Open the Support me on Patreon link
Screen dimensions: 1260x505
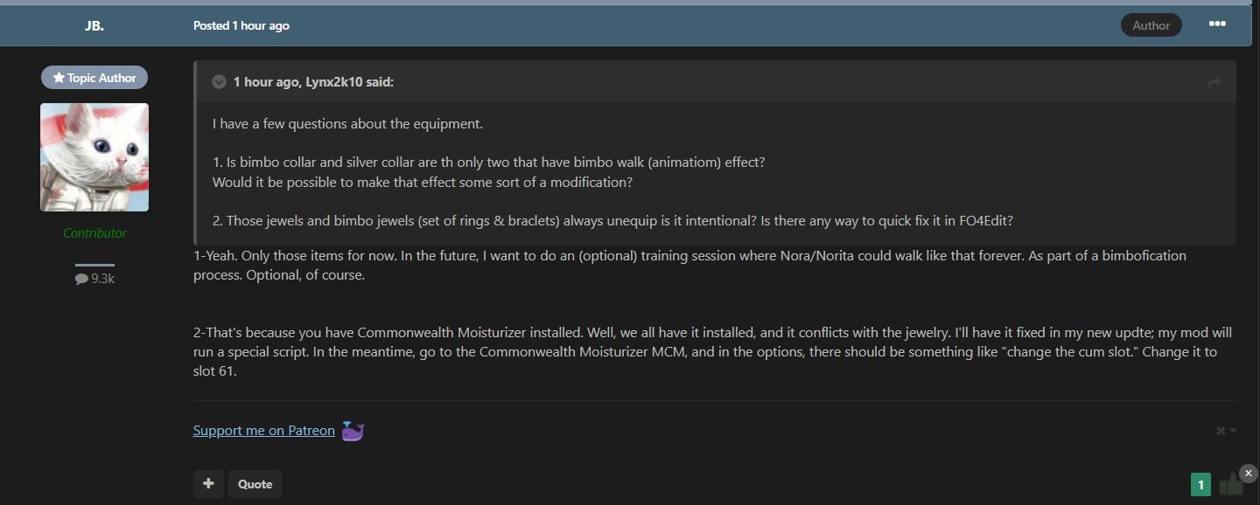click(263, 431)
